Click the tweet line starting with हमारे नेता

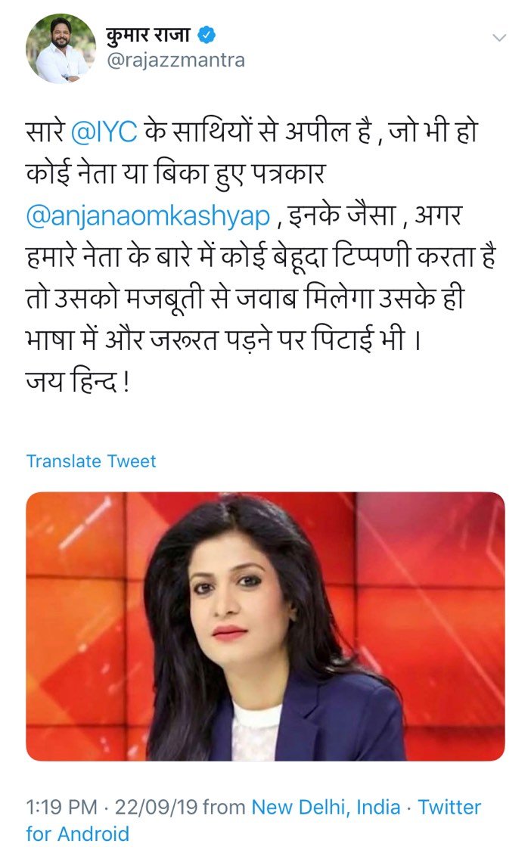pyautogui.click(x=261, y=257)
